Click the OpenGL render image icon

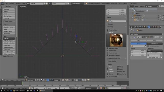(x=88, y=80)
